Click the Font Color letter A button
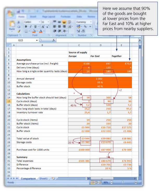Screen dimensions: 159x192 coord(41,31)
